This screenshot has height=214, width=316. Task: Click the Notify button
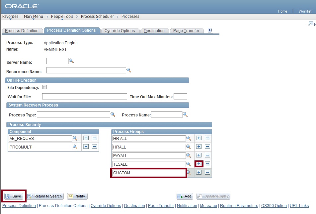77,196
